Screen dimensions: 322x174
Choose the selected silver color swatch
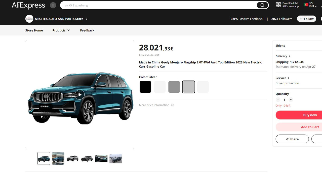click(x=188, y=87)
